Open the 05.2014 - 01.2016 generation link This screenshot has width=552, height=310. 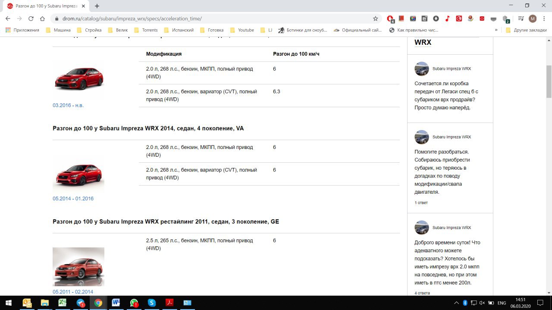click(x=73, y=198)
